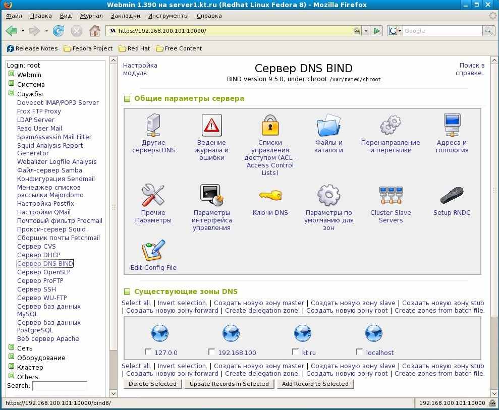Click the sidebar Search input field

(x=60, y=386)
